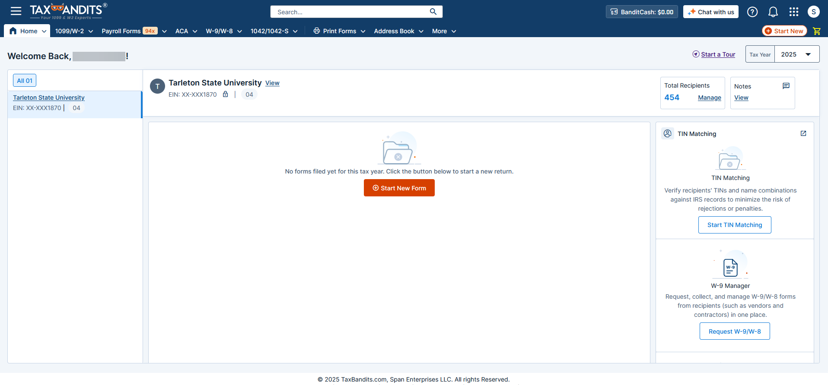Click the Start New Form button
This screenshot has width=828, height=385.
[x=399, y=188]
